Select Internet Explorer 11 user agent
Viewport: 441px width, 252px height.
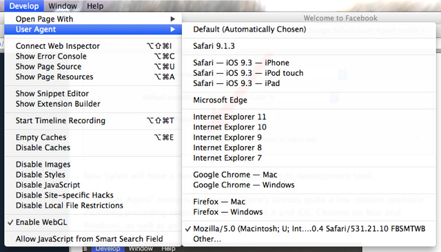[309, 117]
